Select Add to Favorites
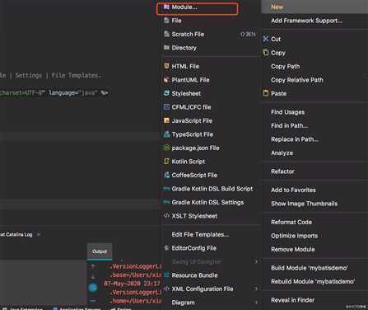The width and height of the screenshot is (368, 310). point(293,190)
